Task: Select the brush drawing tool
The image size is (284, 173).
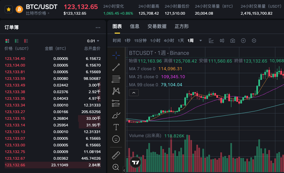Action: pos(116,115)
